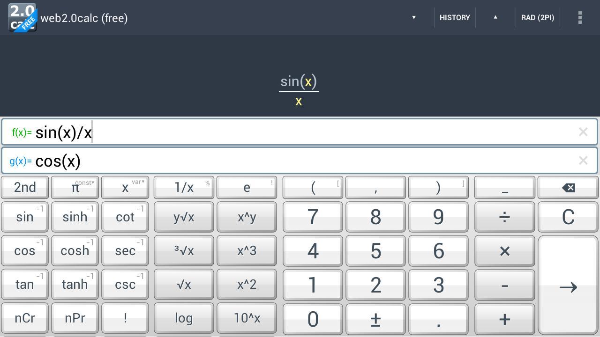This screenshot has height=337, width=600.
Task: Open the HISTORY panel
Action: [x=454, y=17]
